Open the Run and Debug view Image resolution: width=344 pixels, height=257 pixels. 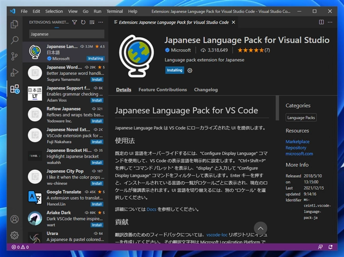point(14,73)
